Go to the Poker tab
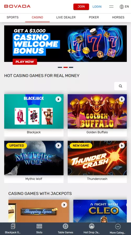The image size is (131, 235). pyautogui.click(x=94, y=17)
